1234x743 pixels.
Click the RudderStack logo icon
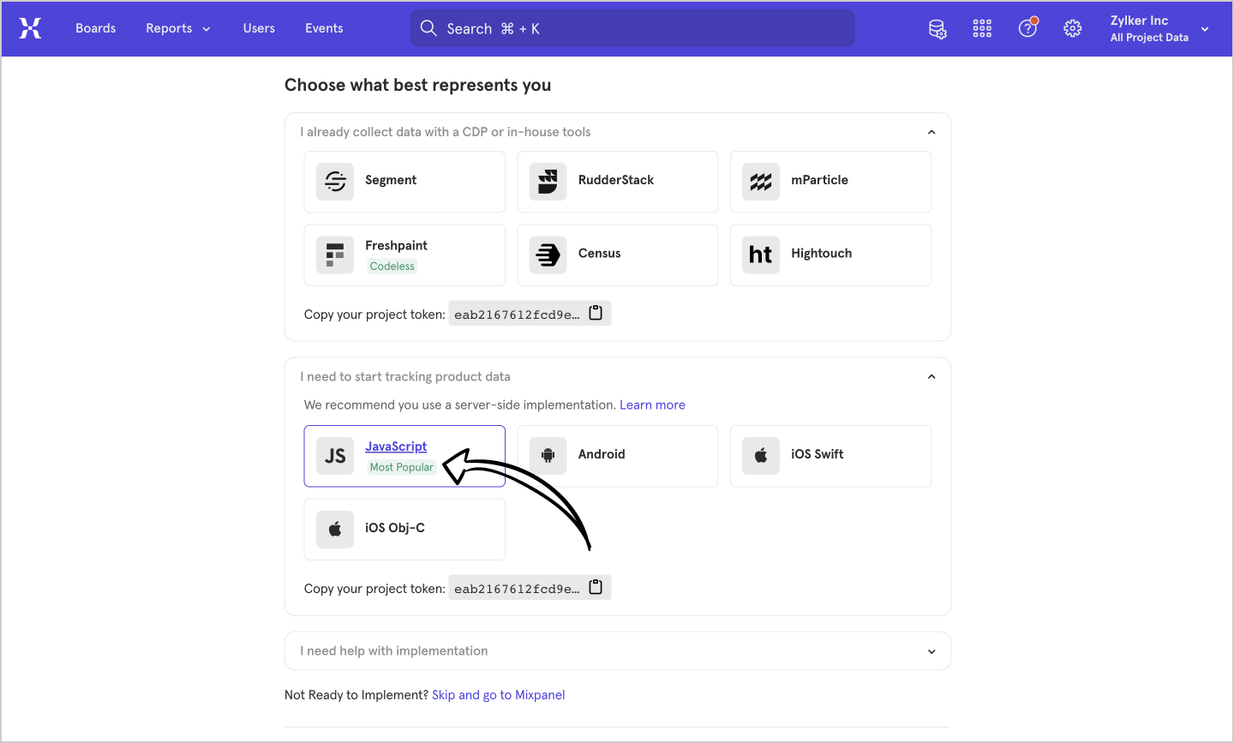click(548, 182)
